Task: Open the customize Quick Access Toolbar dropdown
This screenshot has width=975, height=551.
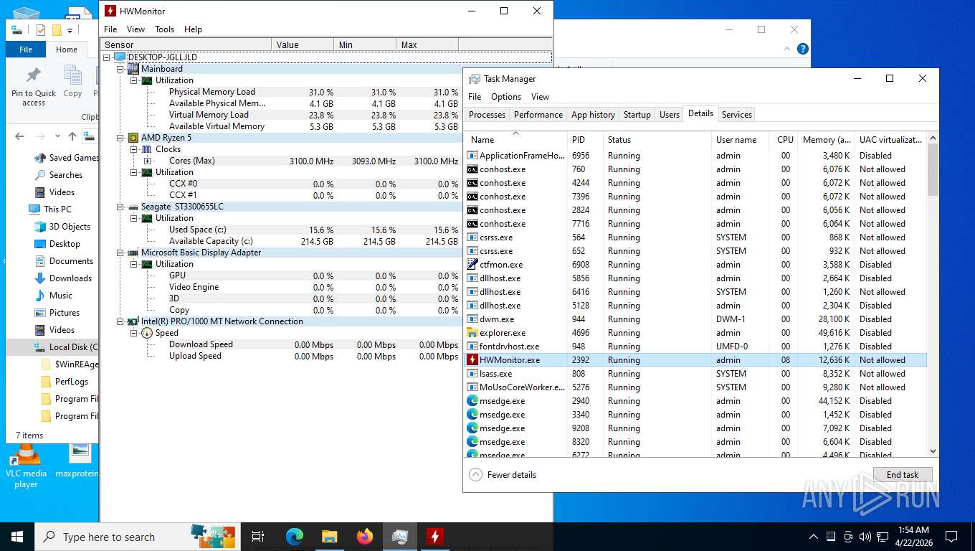Action: [x=70, y=30]
